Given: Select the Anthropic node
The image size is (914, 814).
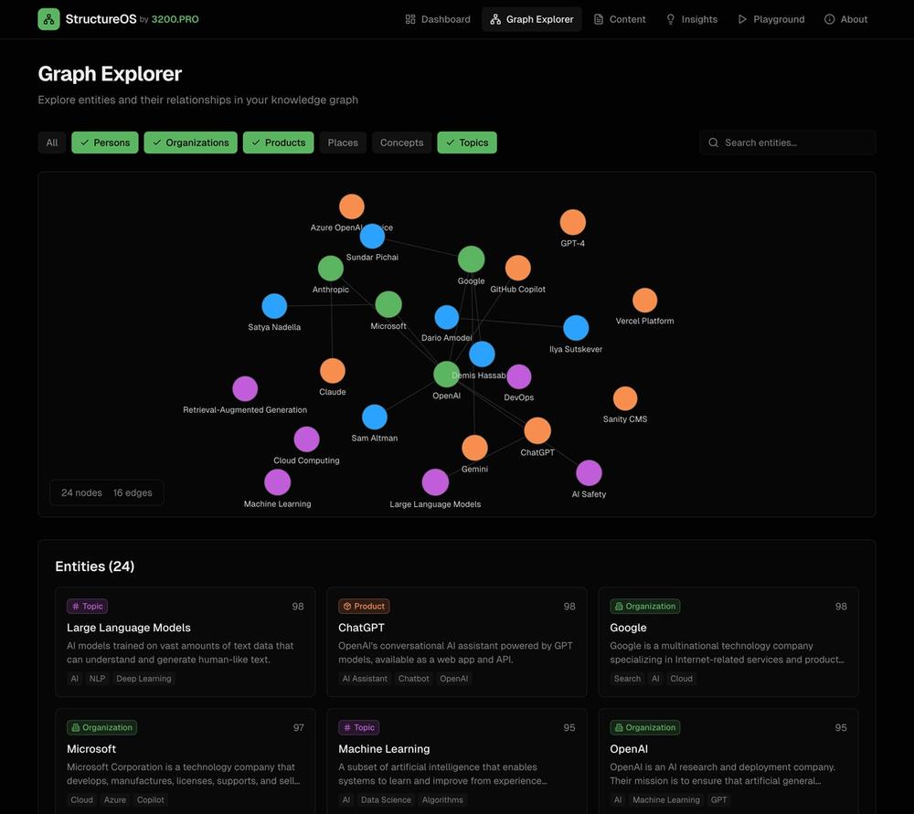Looking at the screenshot, I should click(x=331, y=269).
